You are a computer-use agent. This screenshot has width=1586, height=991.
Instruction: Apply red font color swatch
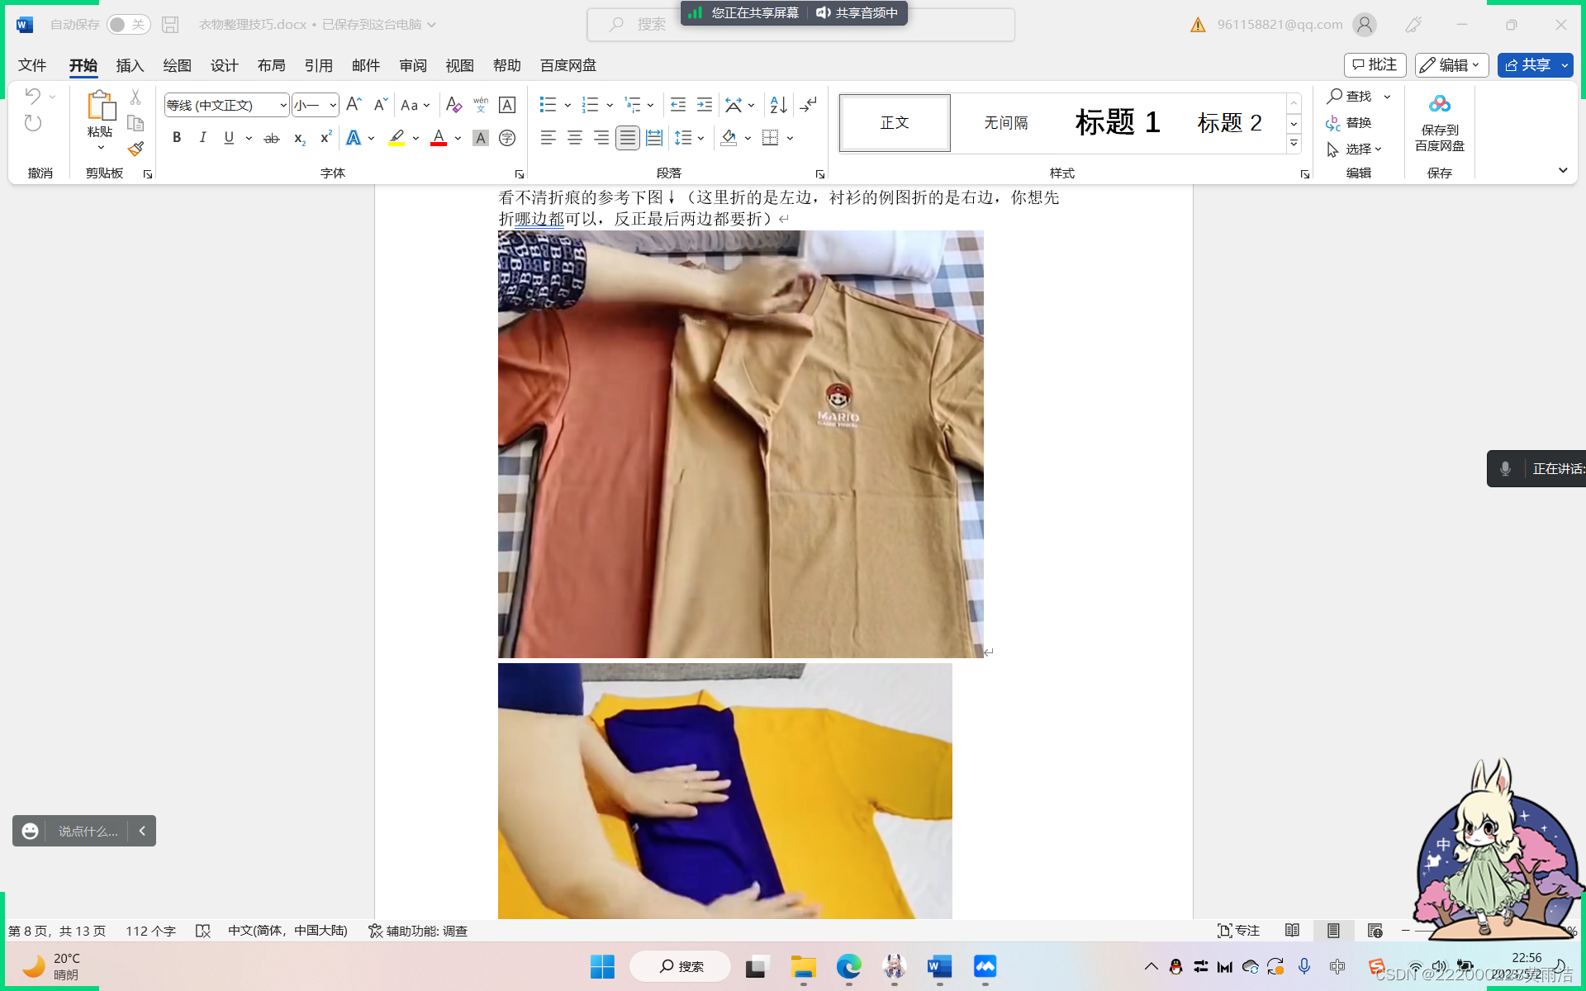[439, 138]
